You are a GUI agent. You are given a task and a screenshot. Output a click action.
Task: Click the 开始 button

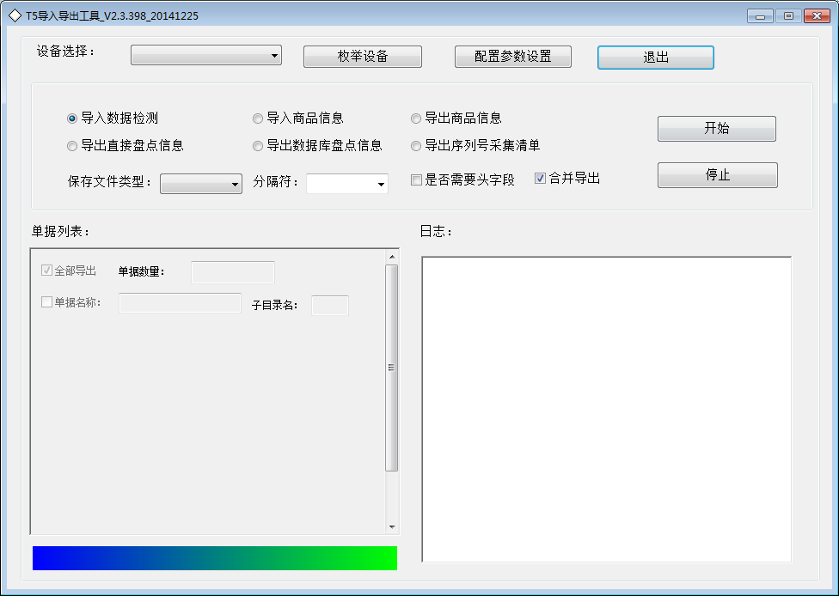(x=716, y=129)
